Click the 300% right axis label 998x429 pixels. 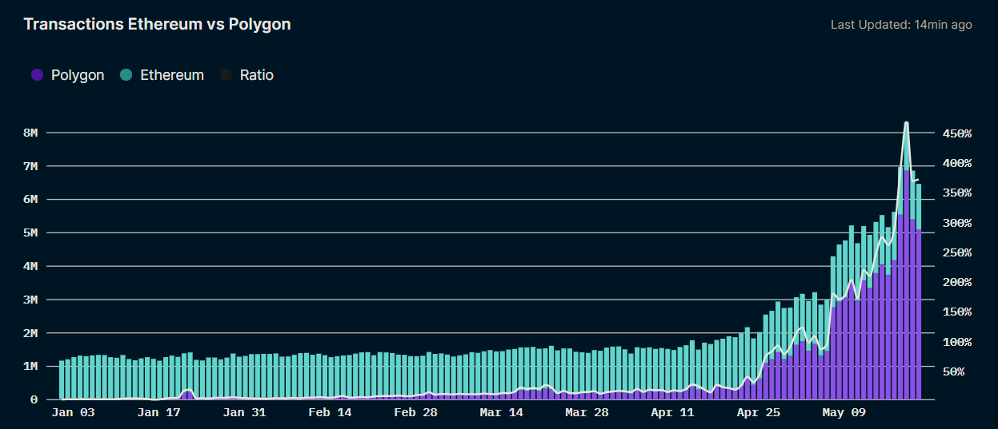click(956, 223)
